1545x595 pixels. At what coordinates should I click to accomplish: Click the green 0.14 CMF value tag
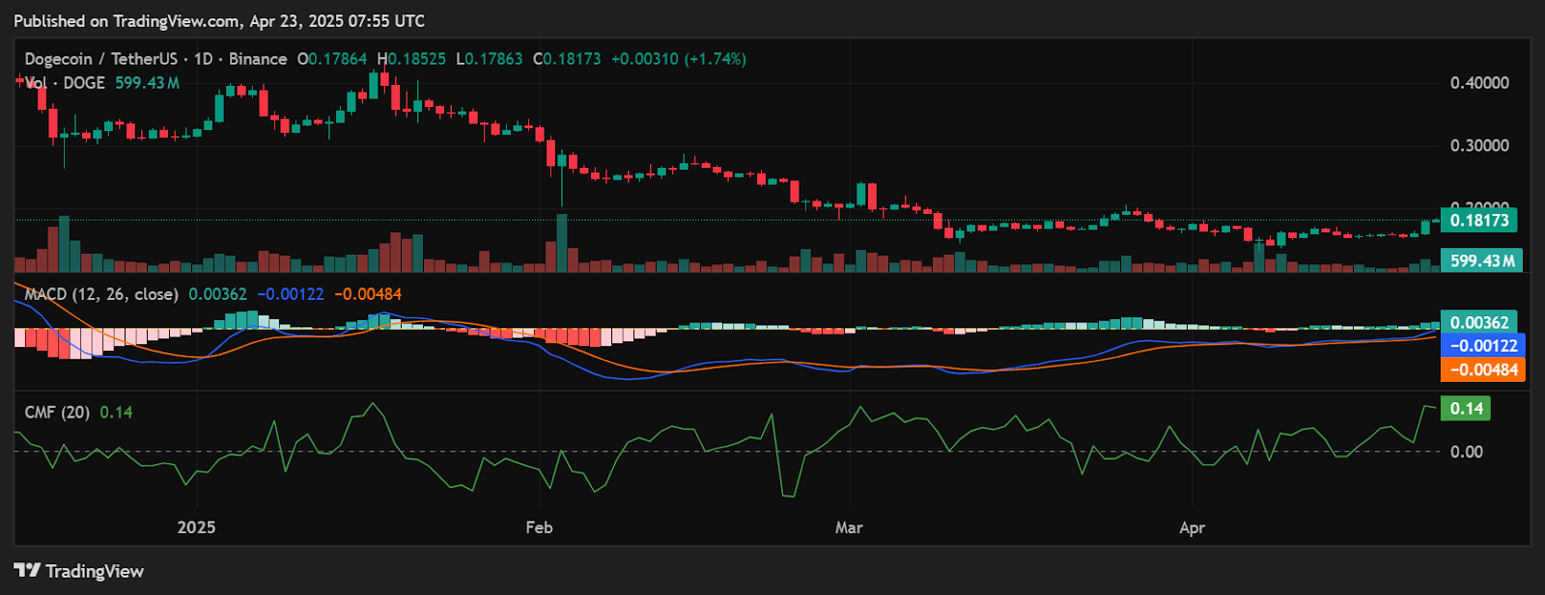[1466, 408]
